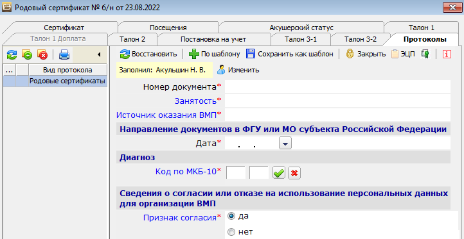Viewport: 464px width, 239px height.
Task: Click the ellipsis column header in the list
Action: pyautogui.click(x=10, y=70)
